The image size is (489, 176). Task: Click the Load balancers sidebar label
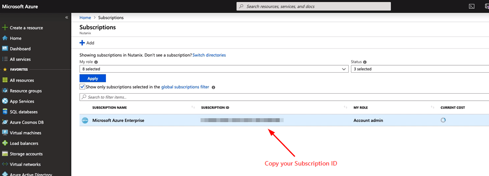pyautogui.click(x=24, y=144)
